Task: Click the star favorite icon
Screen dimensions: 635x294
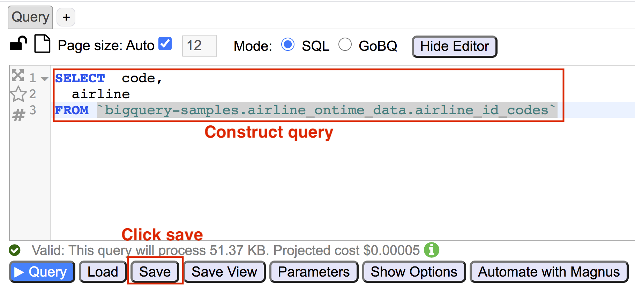Action: [x=18, y=94]
